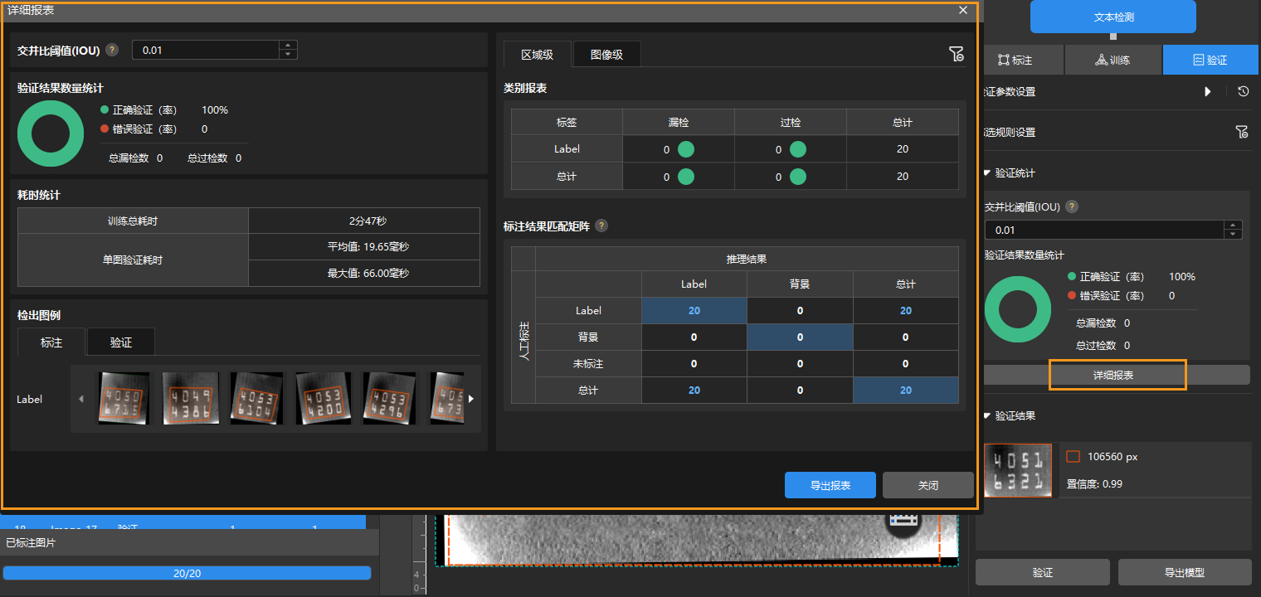This screenshot has height=597, width=1261.
Task: Open thumbnail showing 4050 6713
Action: [x=124, y=398]
